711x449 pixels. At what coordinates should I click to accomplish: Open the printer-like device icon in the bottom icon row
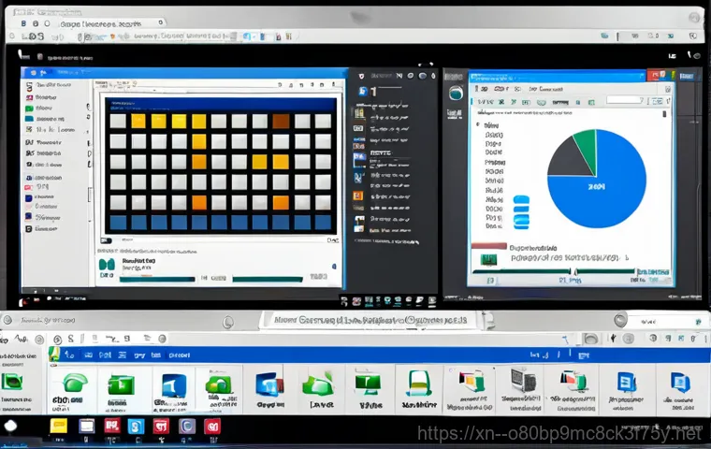(x=520, y=384)
